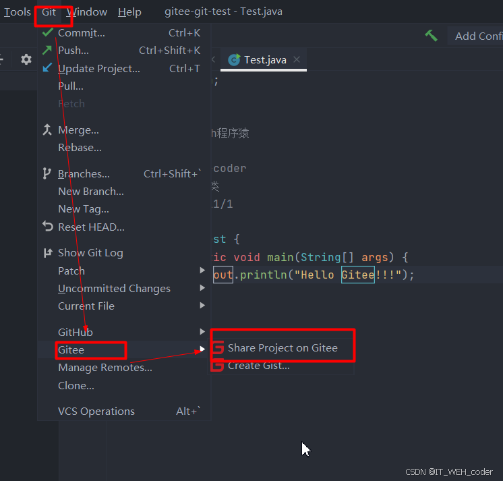Image resolution: width=503 pixels, height=481 pixels.
Task: Open the Tools menu
Action: click(x=18, y=12)
